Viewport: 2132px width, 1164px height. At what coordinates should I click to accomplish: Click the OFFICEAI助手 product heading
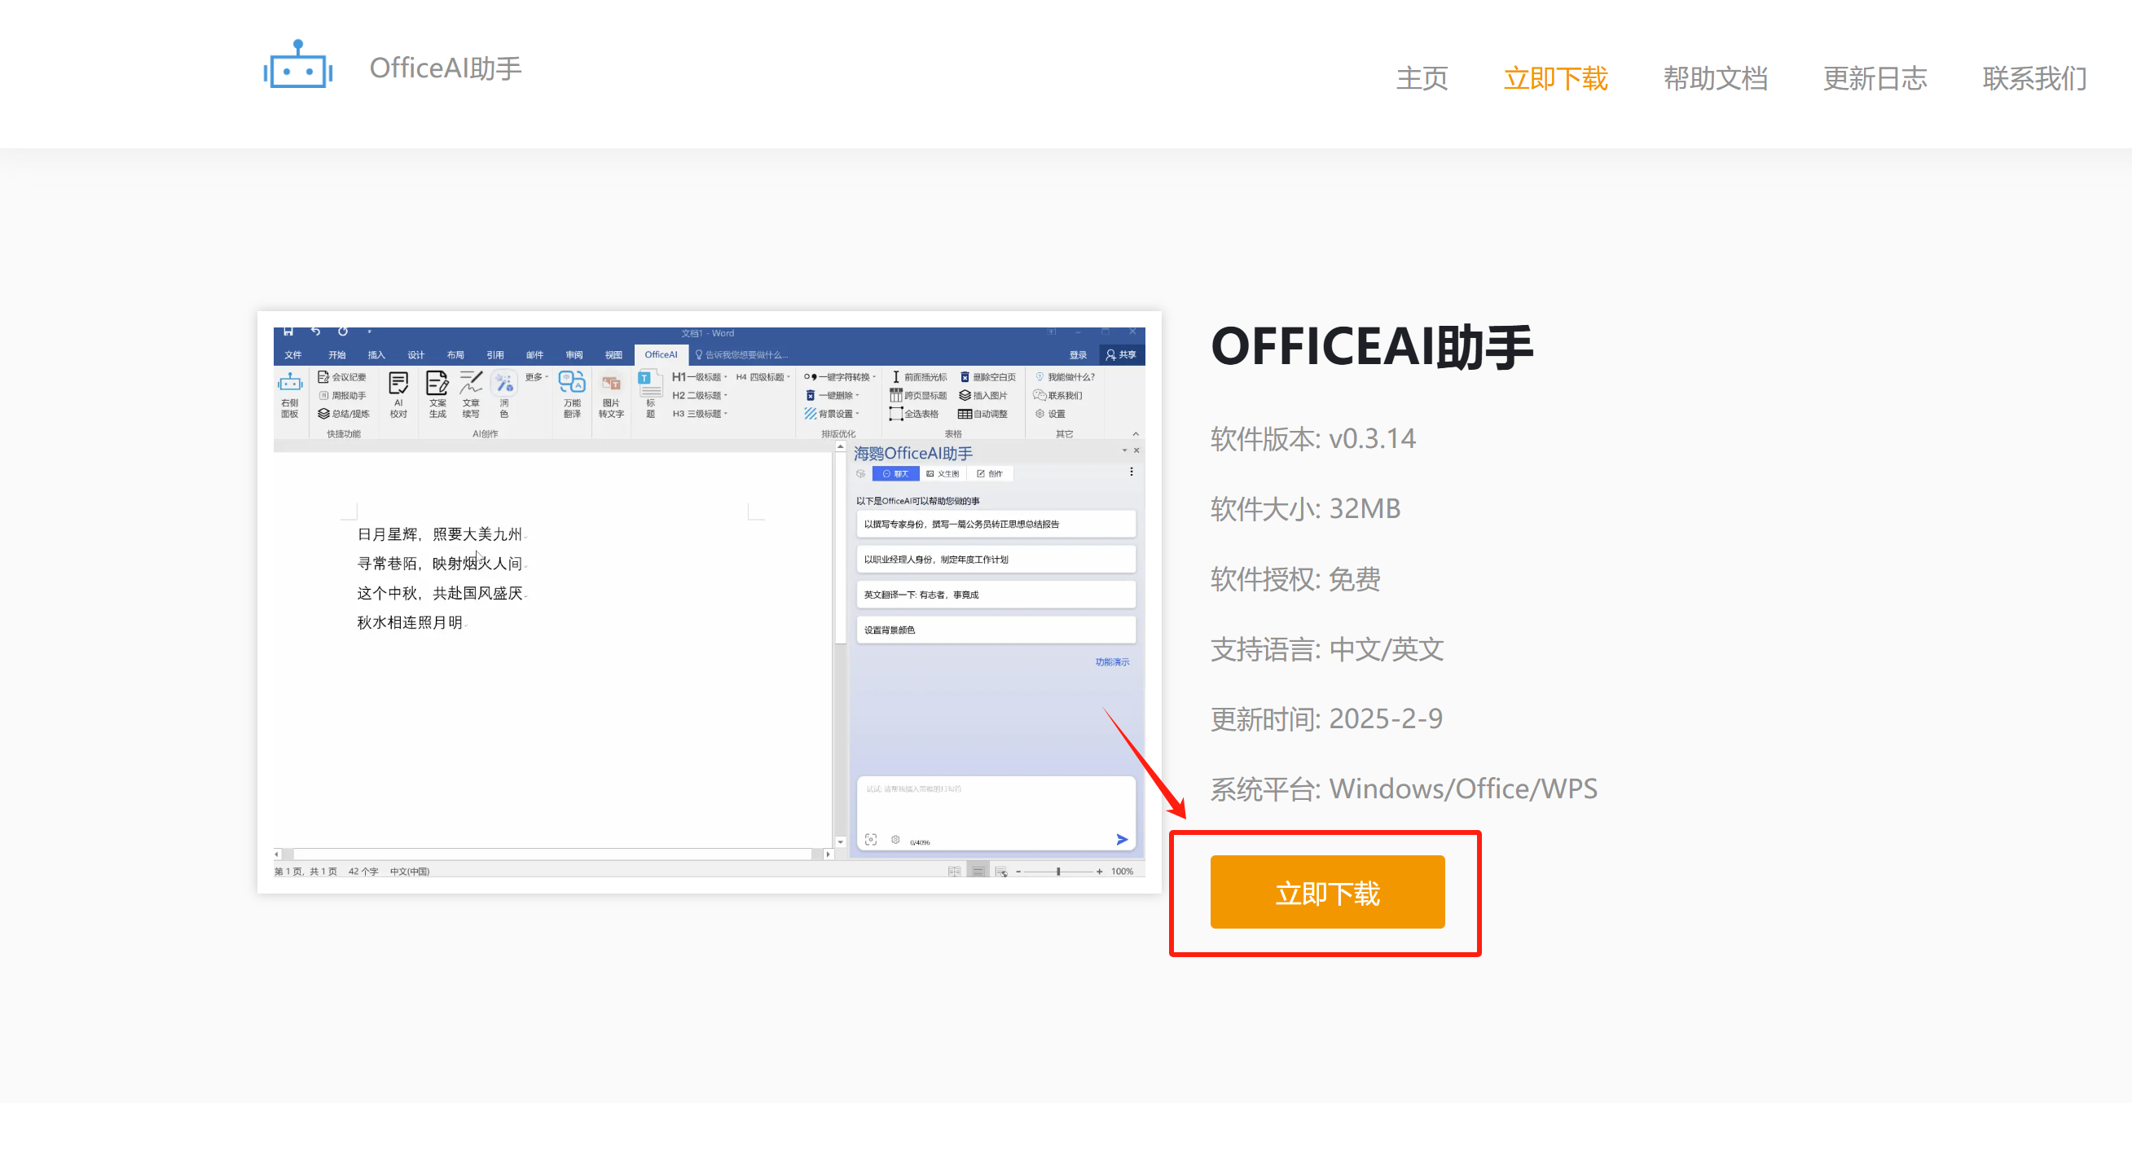[x=1372, y=346]
